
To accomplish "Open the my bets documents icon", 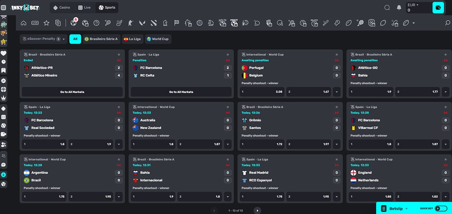I will pyautogui.click(x=58, y=23).
